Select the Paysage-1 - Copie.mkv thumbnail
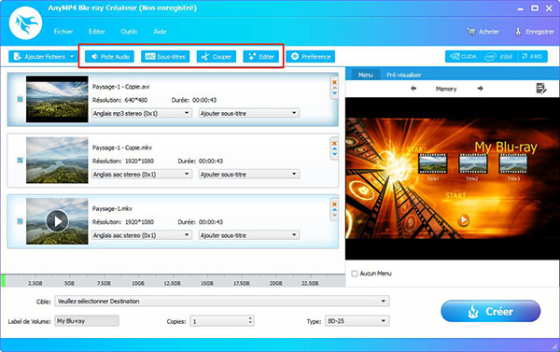The height and width of the screenshot is (352, 560). pos(57,160)
